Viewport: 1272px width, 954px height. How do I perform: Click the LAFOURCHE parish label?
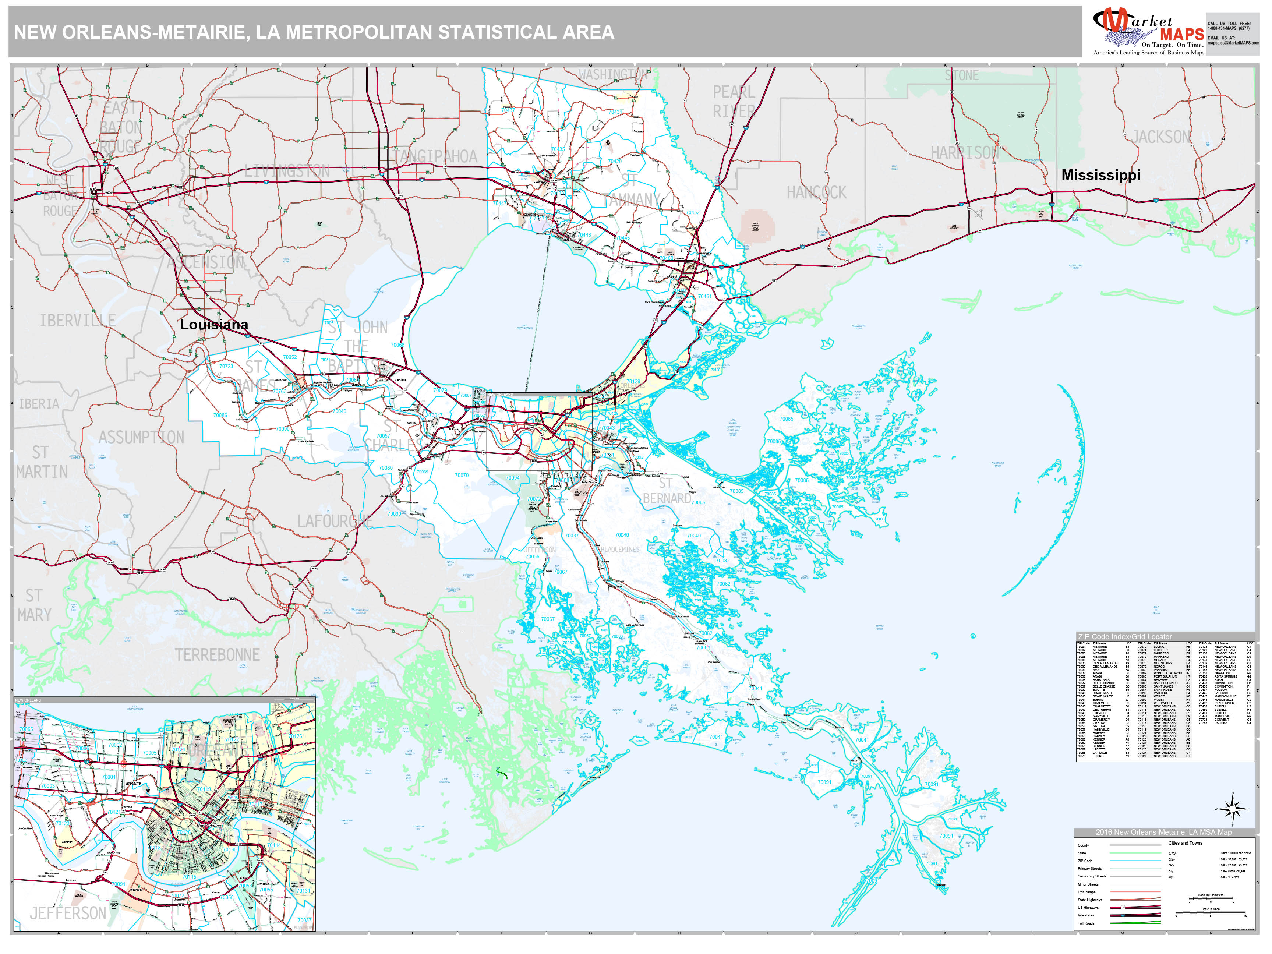pyautogui.click(x=335, y=522)
